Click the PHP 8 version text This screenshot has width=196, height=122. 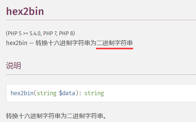coord(67,33)
